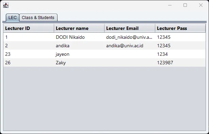
Task: Select the cell with Lecturer ID 1
Action: [x=29, y=37]
